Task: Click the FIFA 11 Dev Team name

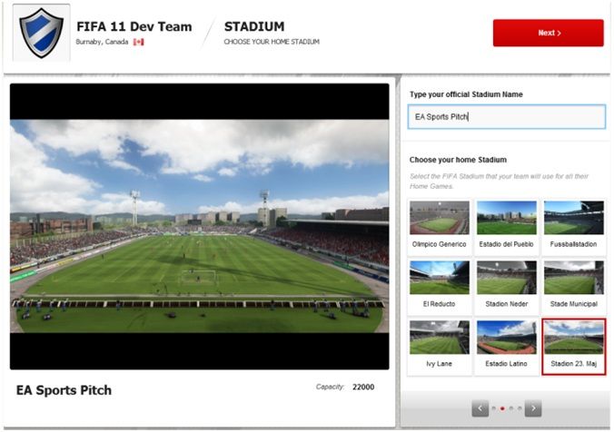Action: pos(134,26)
